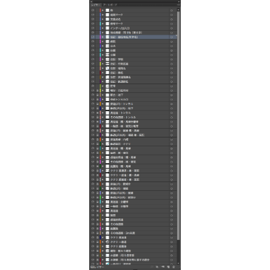The width and height of the screenshot is (270, 270).
Task: Click lock icon of ククリ 高速道 layer
Action: click(x=97, y=238)
